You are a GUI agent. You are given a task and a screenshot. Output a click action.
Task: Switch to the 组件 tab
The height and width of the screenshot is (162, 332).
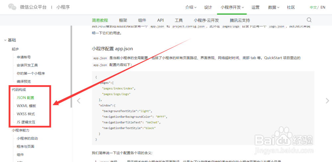[142, 20]
